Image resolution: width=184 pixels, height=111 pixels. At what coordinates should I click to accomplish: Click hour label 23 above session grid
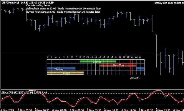pyautogui.click(x=140, y=57)
